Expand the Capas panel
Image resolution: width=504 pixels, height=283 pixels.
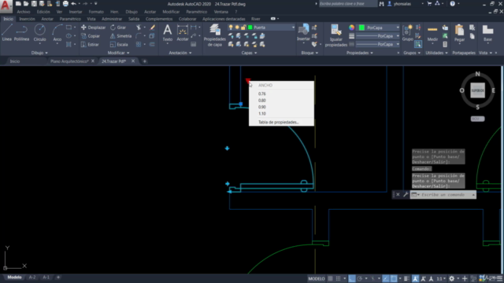pos(249,53)
